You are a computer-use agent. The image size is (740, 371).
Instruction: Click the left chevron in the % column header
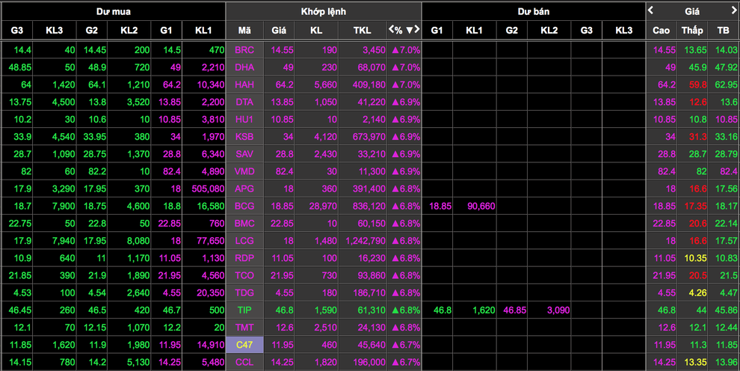391,31
